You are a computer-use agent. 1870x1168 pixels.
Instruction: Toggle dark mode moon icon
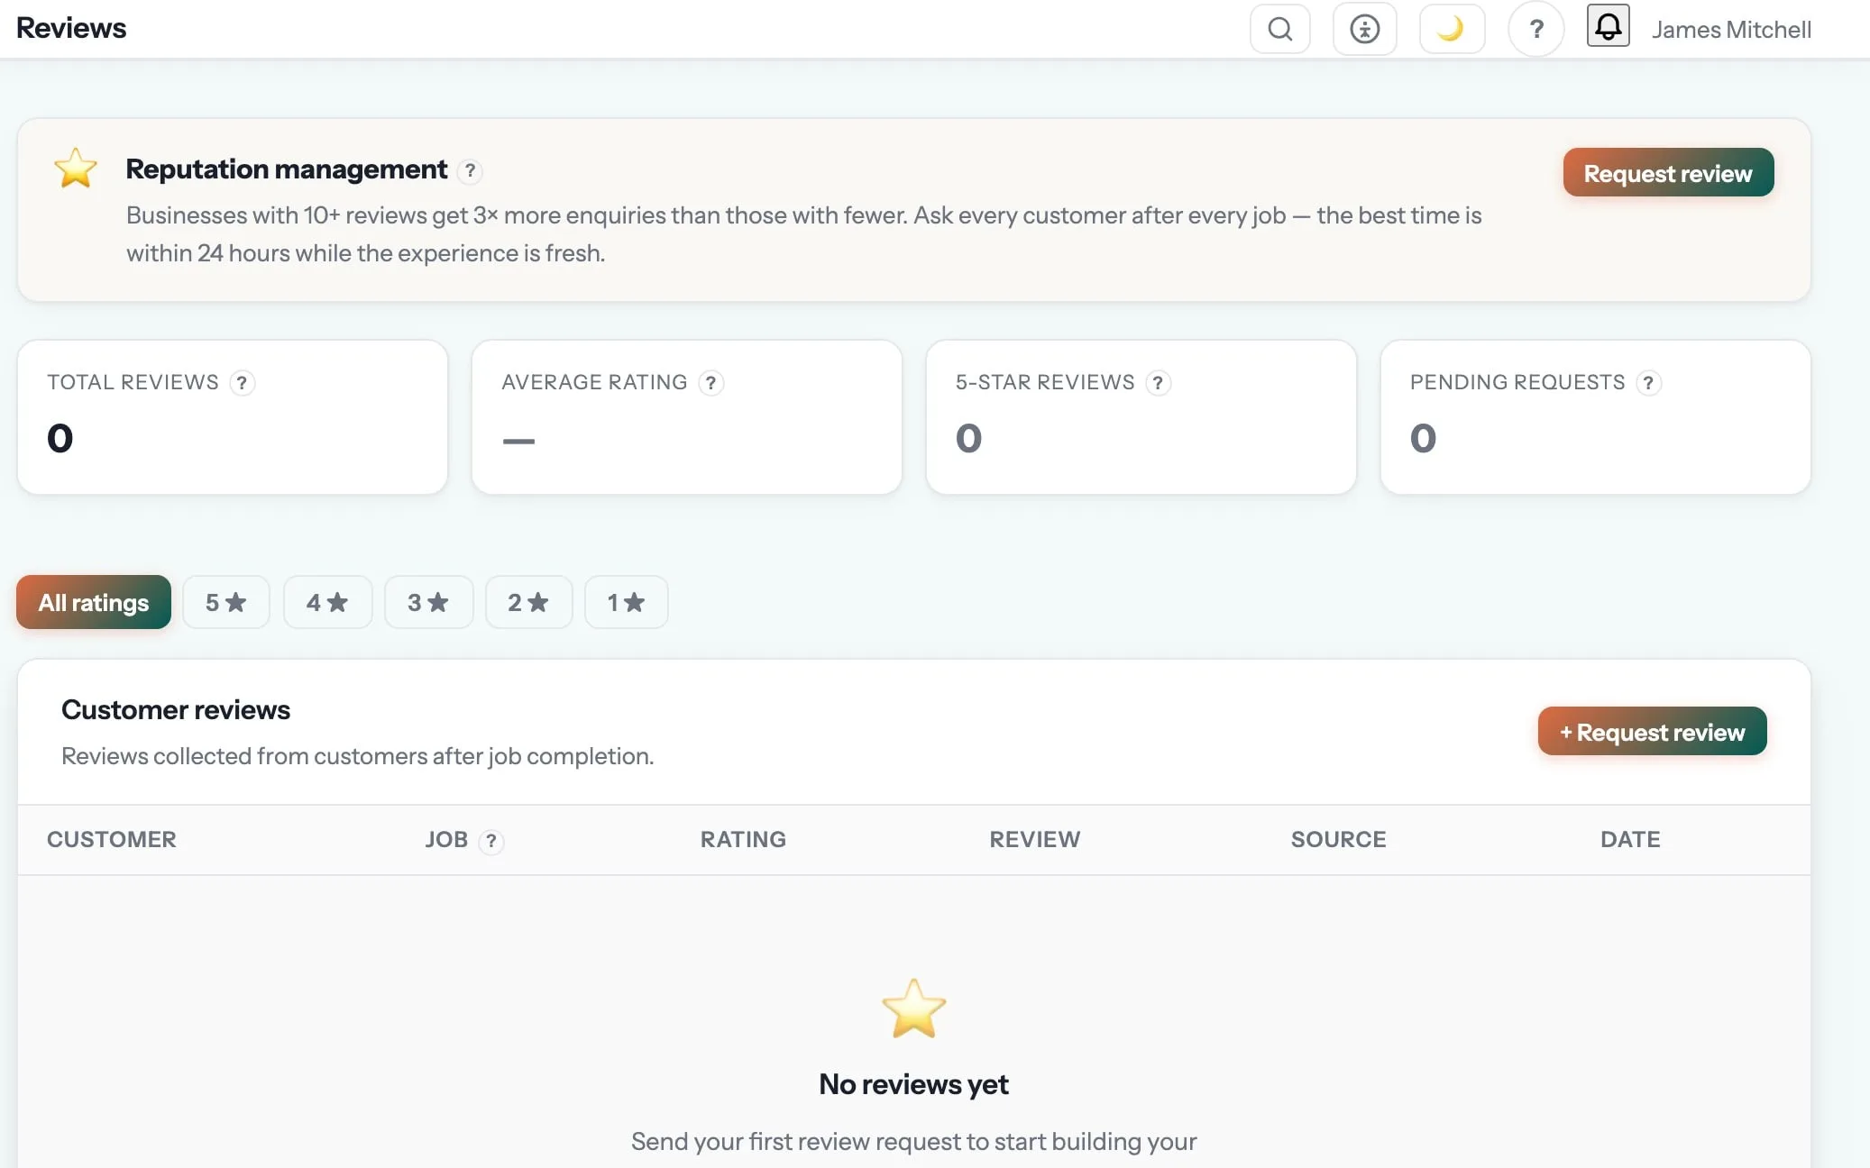click(x=1451, y=29)
